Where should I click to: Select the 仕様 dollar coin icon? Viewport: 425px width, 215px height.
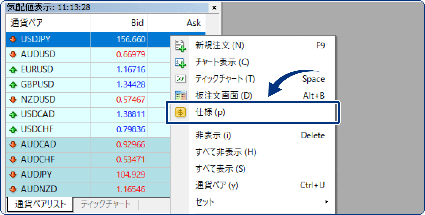tap(181, 112)
